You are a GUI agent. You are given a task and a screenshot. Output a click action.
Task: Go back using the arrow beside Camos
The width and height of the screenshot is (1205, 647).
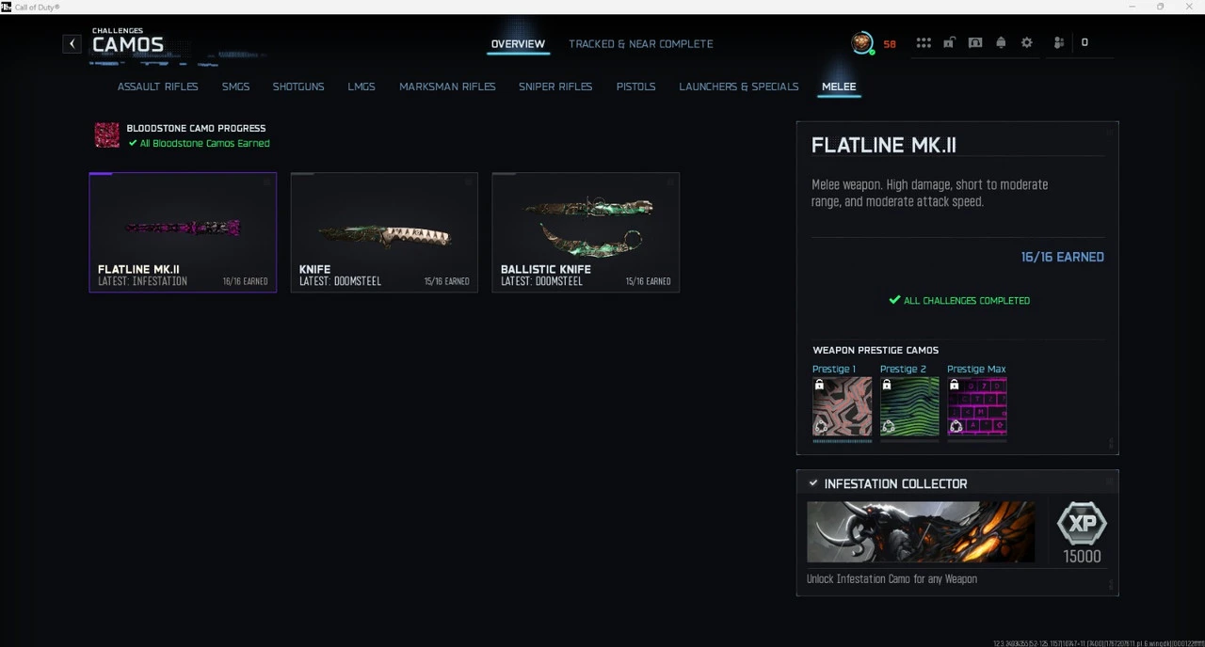point(72,43)
